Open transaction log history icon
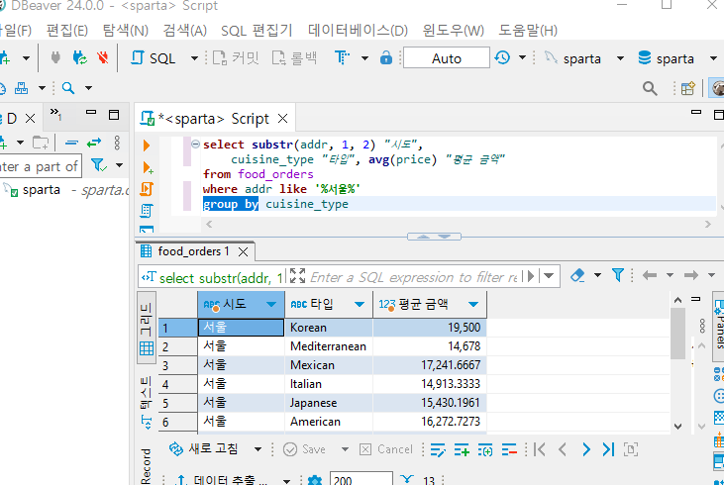The image size is (724, 485). (x=502, y=57)
